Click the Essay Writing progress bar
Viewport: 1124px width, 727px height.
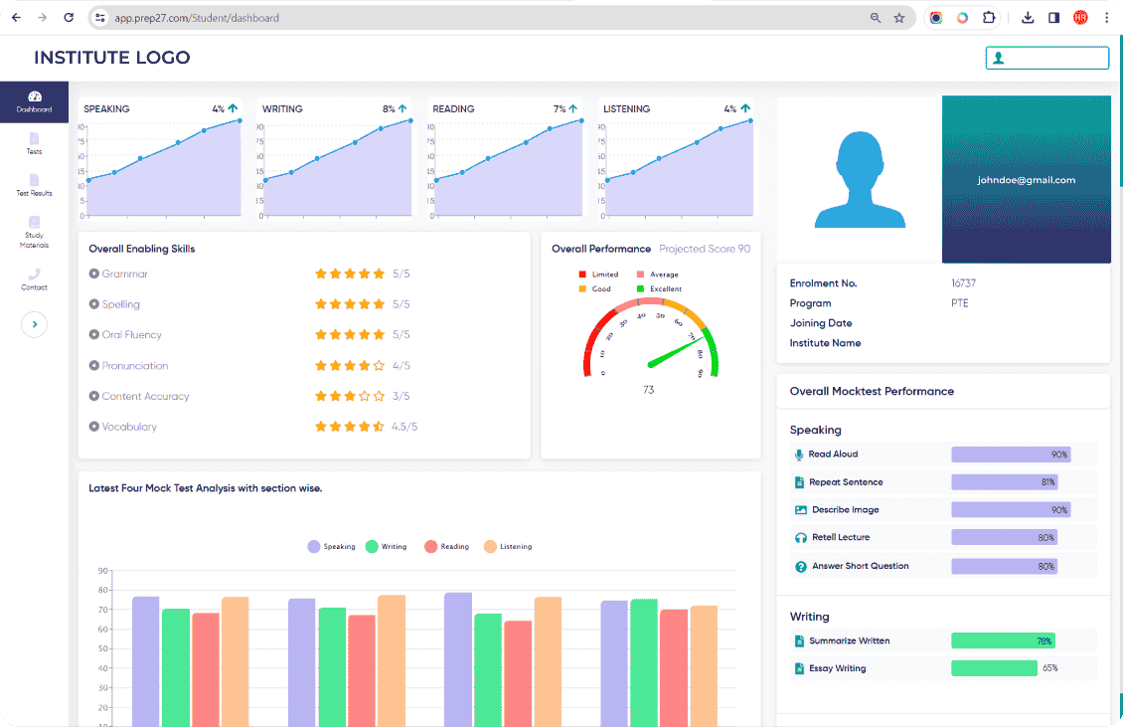(x=994, y=668)
